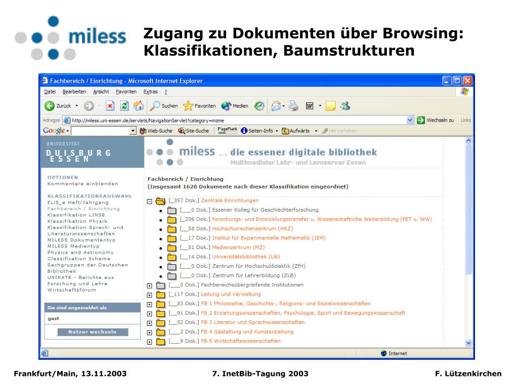
Task: Click the Hervorheben highlighter icon
Action: (x=325, y=131)
